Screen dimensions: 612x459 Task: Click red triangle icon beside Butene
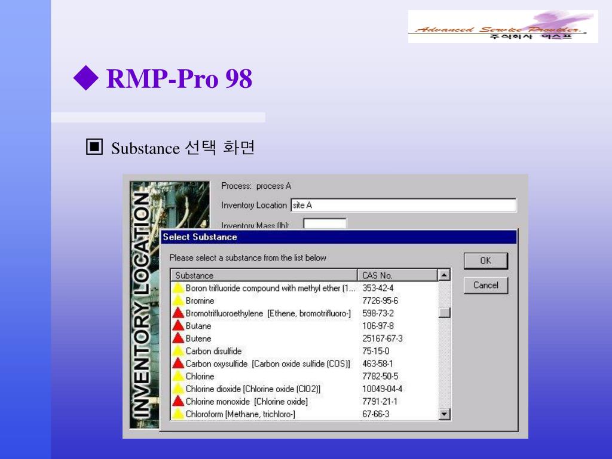[x=178, y=338]
